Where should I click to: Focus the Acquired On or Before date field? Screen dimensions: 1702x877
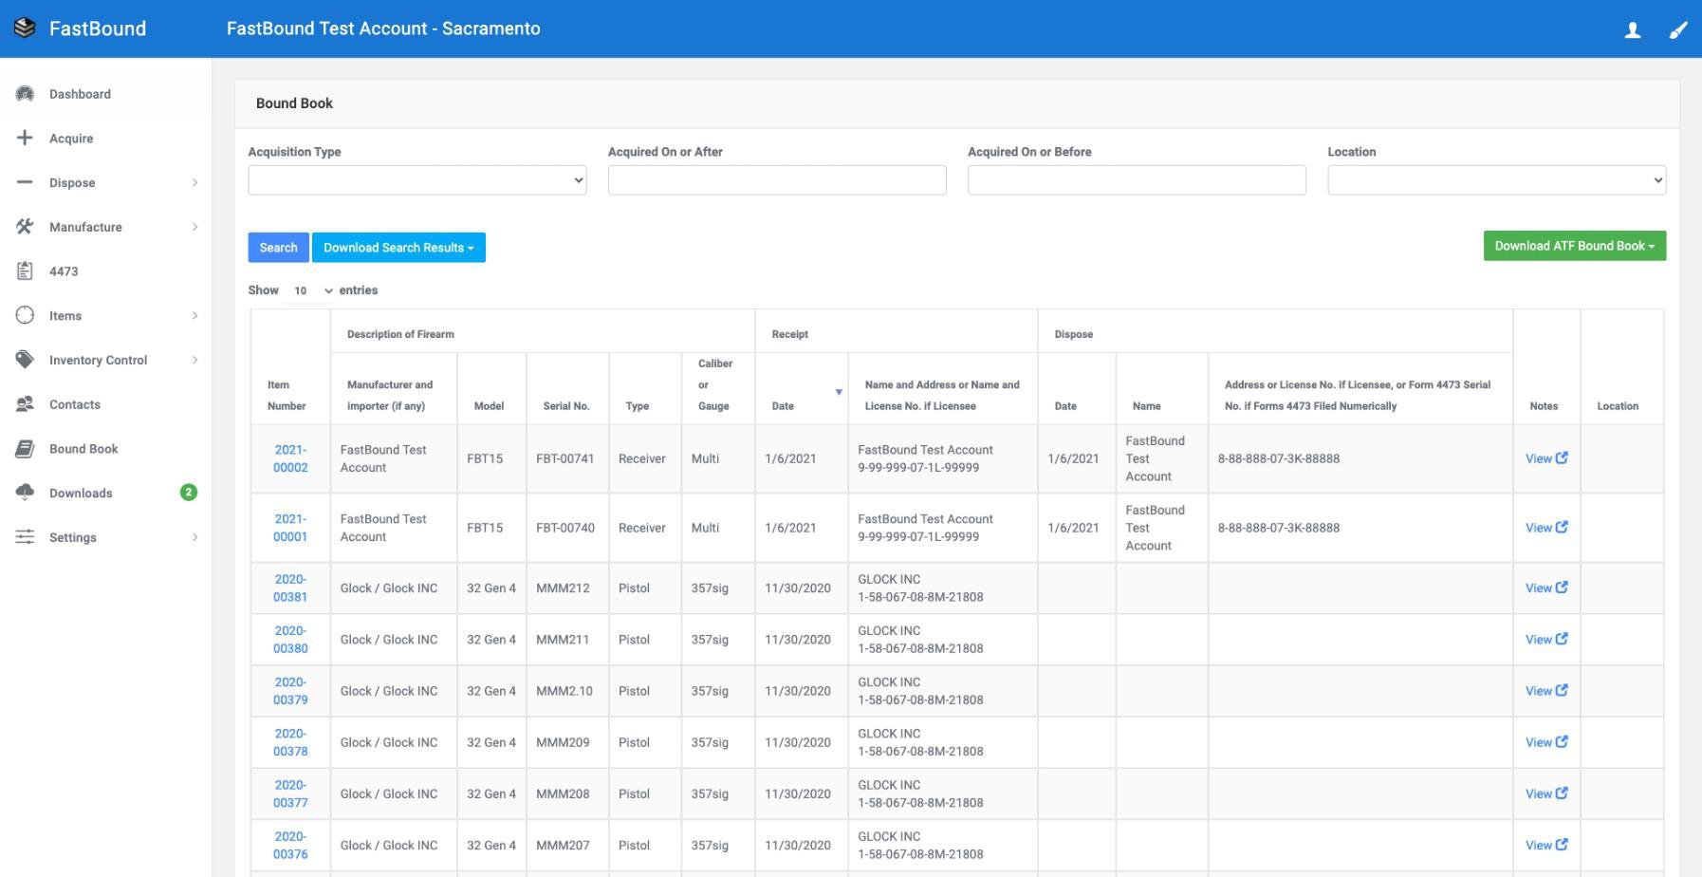[x=1137, y=180]
